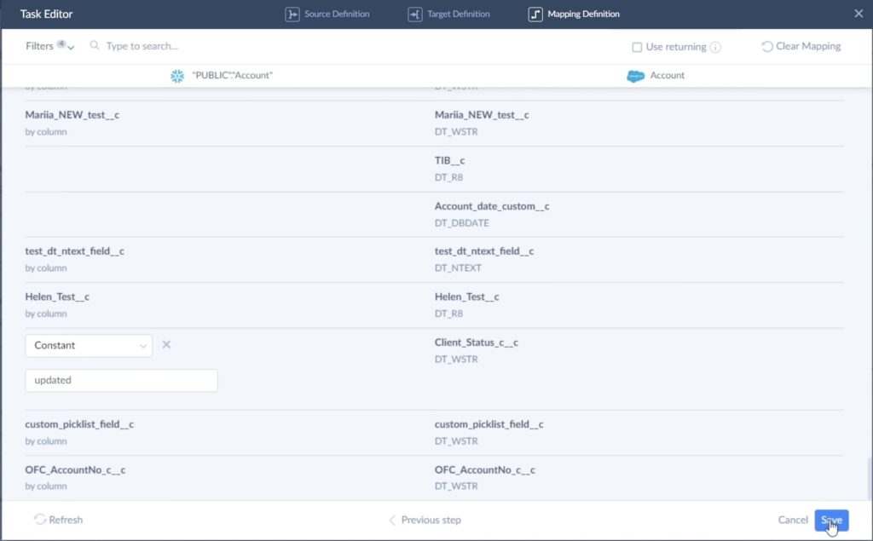The height and width of the screenshot is (541, 873).
Task: Click the "PUBLIC"."Account" source header
Action: [x=232, y=75]
